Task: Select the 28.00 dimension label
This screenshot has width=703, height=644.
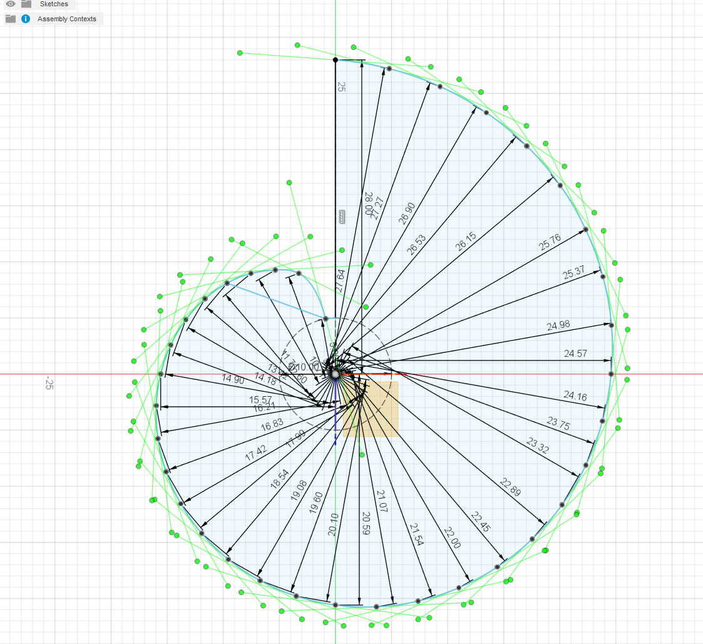Action: (368, 204)
